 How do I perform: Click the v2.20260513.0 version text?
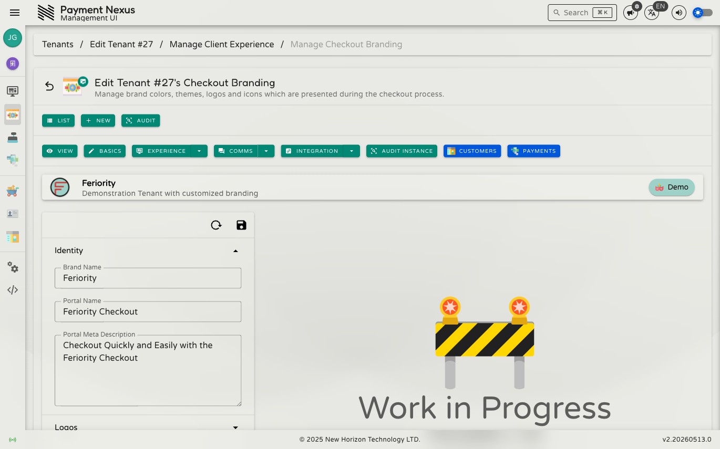pyautogui.click(x=687, y=440)
